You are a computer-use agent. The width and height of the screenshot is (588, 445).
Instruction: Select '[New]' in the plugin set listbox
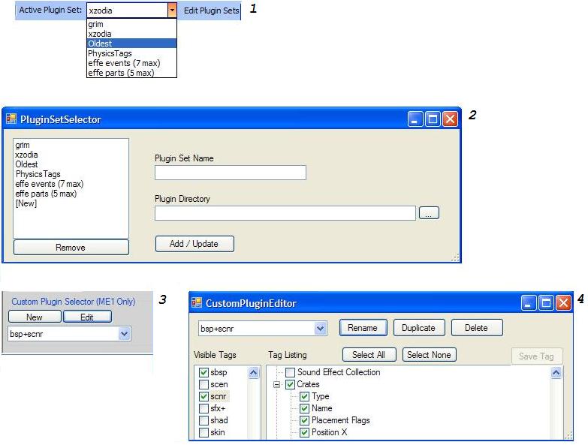click(x=26, y=203)
